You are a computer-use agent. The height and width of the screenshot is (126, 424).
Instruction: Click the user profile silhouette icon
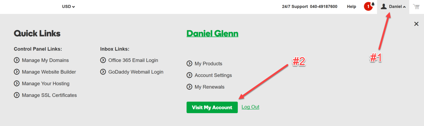pyautogui.click(x=384, y=7)
